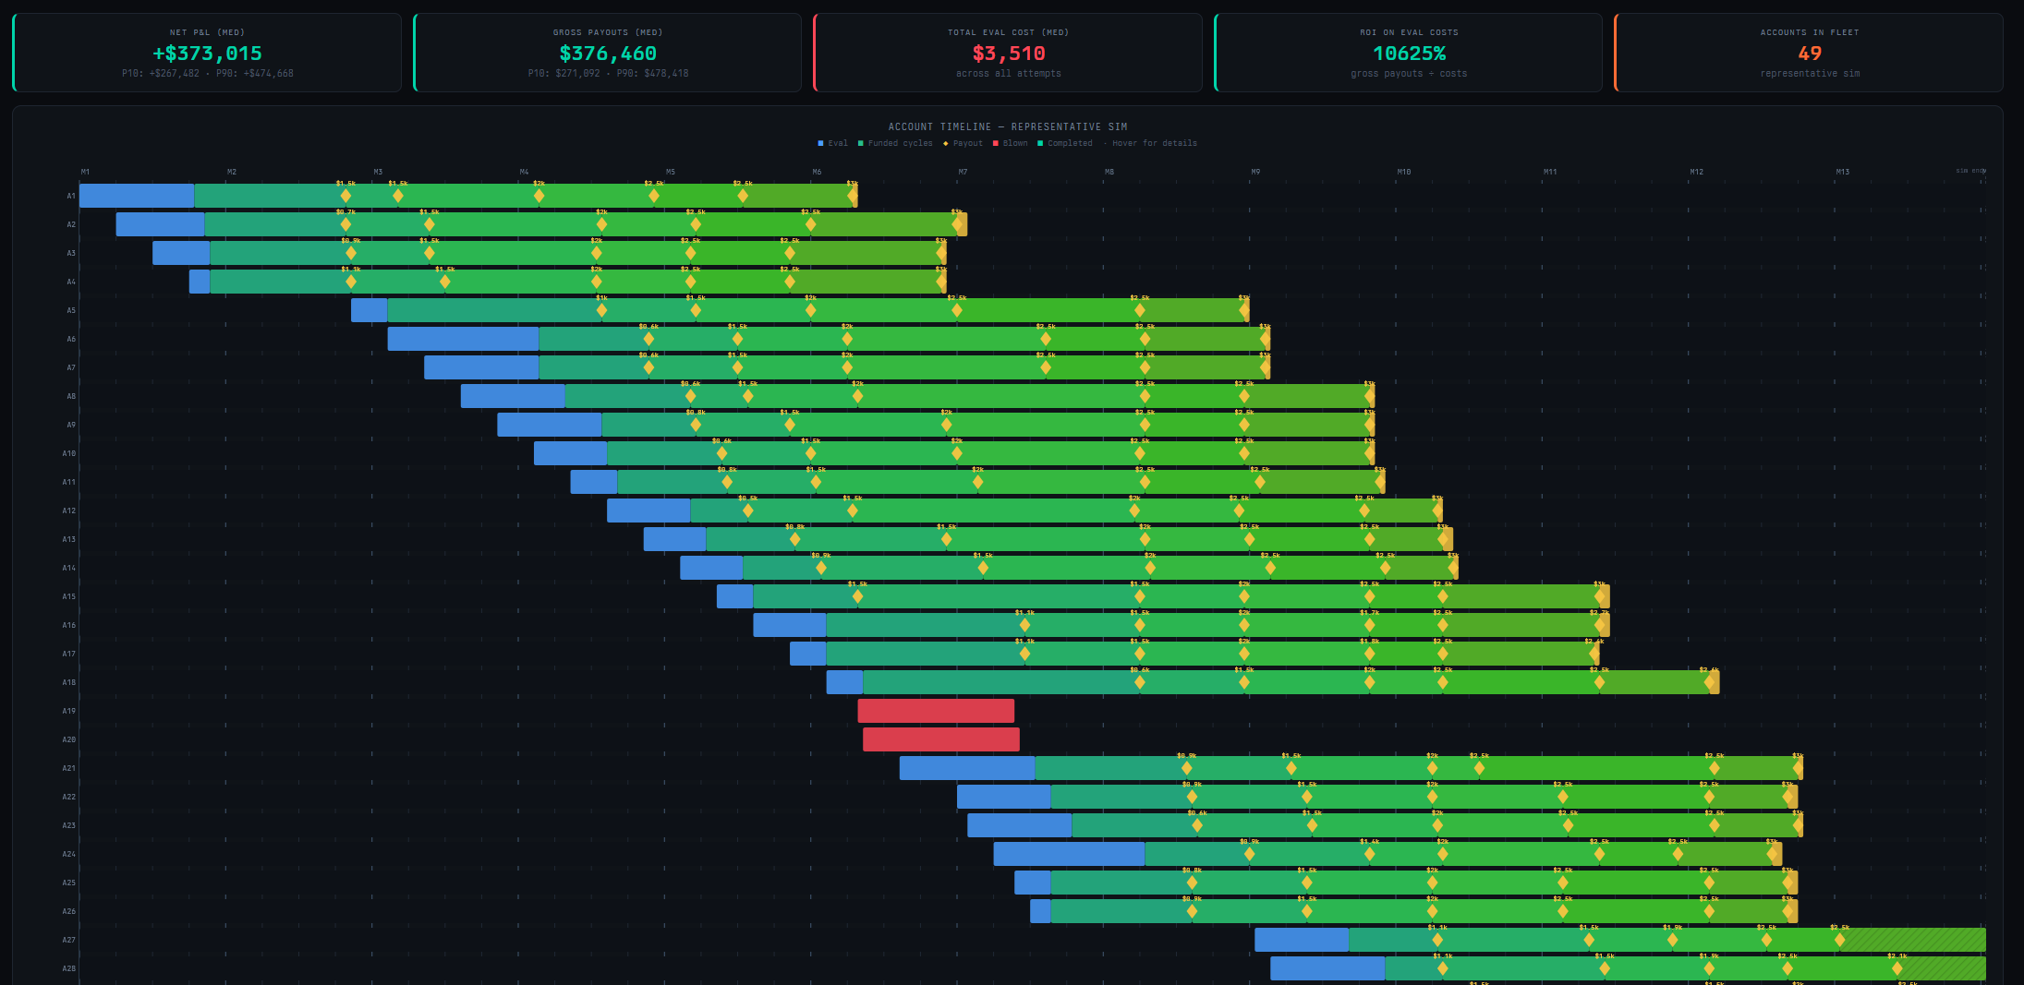Screen dimensions: 2024x985
Task: Click the blue eval bar on row A24
Action: pyautogui.click(x=1069, y=854)
